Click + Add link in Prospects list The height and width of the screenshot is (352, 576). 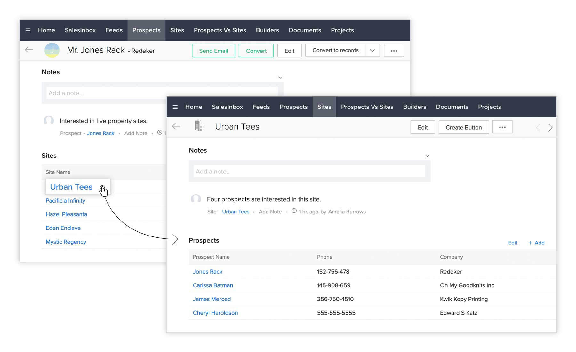pyautogui.click(x=536, y=243)
